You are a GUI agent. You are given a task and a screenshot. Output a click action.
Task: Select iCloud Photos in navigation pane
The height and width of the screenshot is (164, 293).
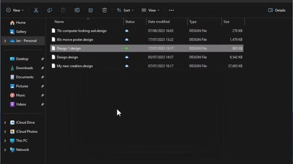24,132
